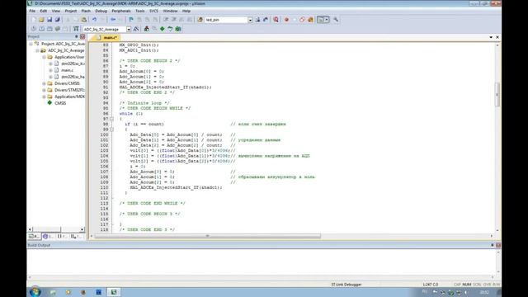The width and height of the screenshot is (528, 297).
Task: Open Manage Project Items icon
Action: click(x=147, y=29)
